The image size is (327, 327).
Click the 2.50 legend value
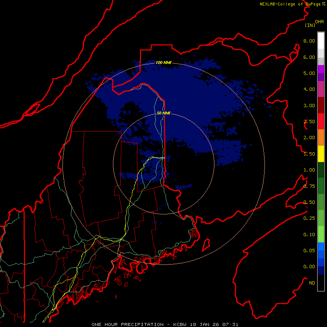point(309,122)
